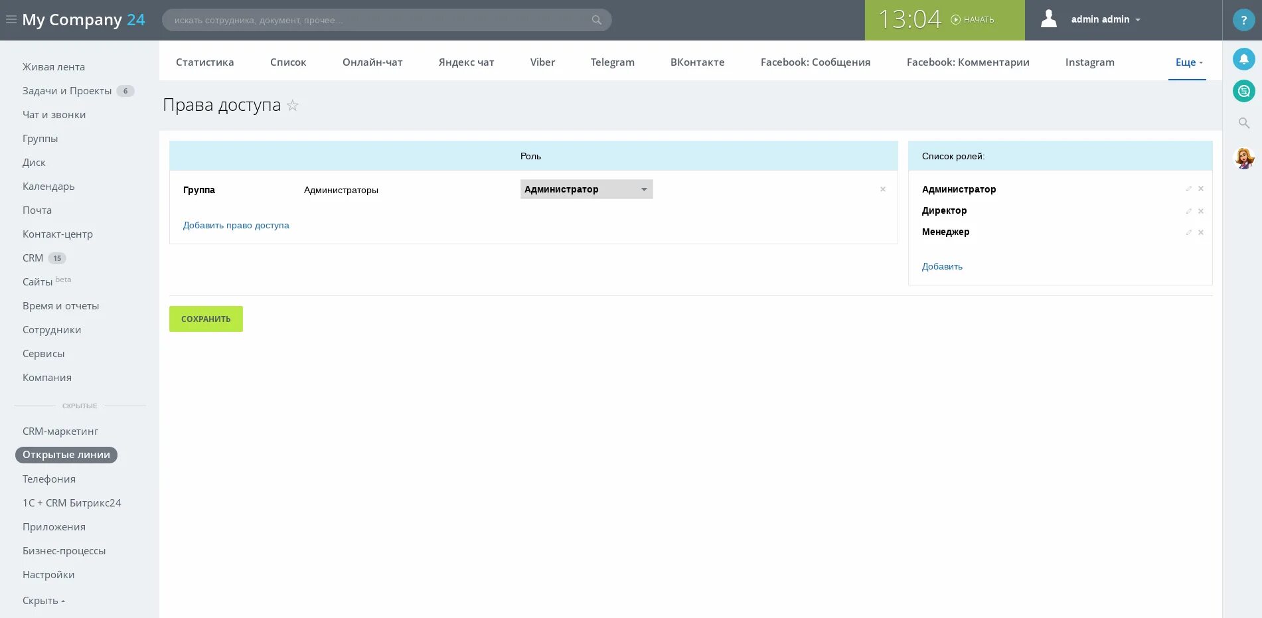The image size is (1262, 618).
Task: Delete the Менеджер role from the list
Action: pos(1200,232)
